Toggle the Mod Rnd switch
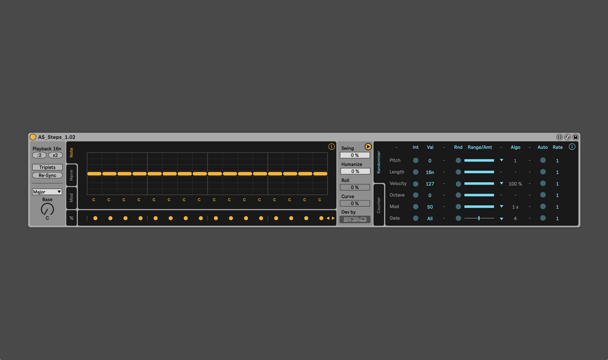 click(x=459, y=207)
